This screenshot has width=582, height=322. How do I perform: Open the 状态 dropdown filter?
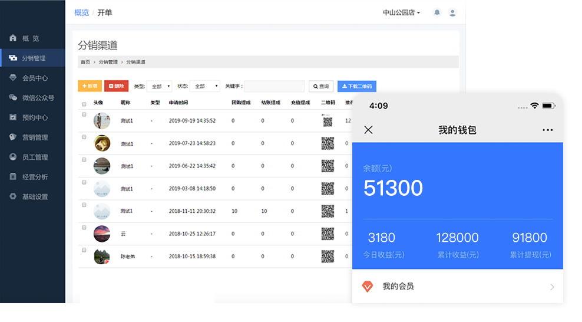206,86
